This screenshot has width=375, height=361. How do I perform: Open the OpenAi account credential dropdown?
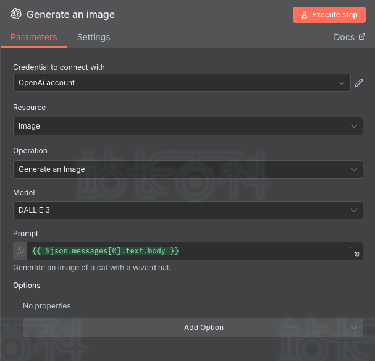pyautogui.click(x=182, y=83)
